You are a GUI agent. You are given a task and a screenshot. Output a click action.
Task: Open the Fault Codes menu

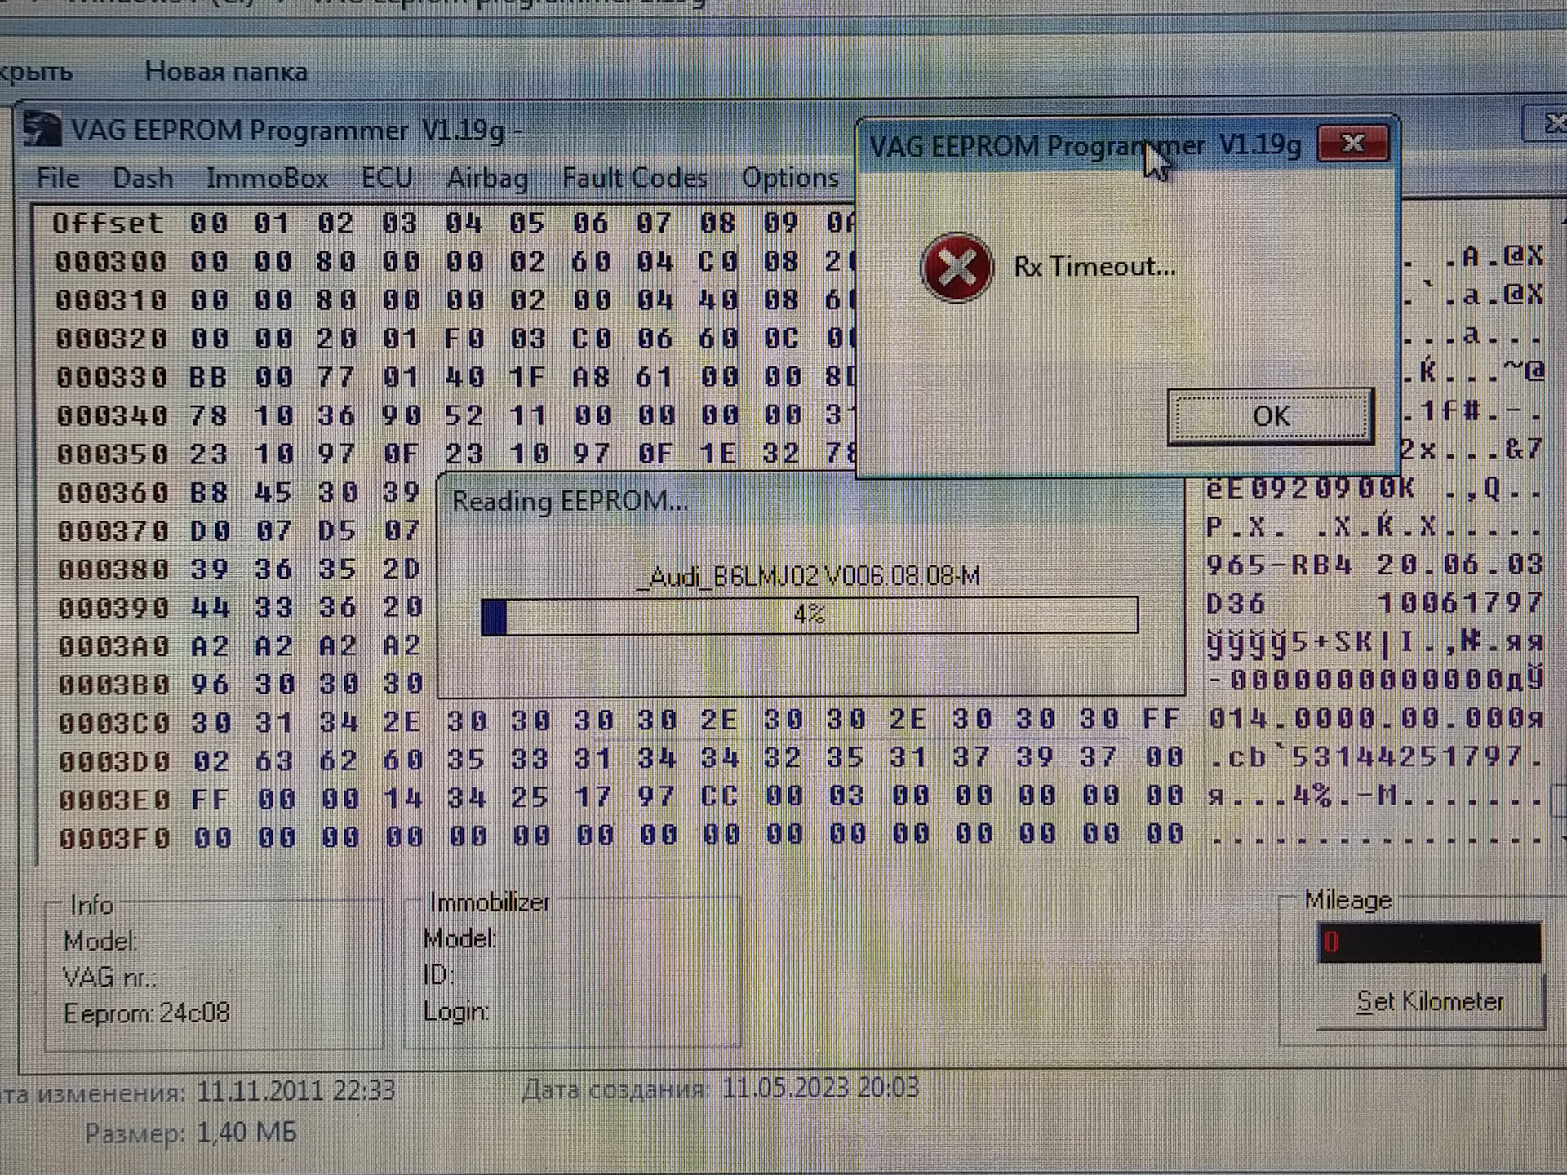point(635,177)
